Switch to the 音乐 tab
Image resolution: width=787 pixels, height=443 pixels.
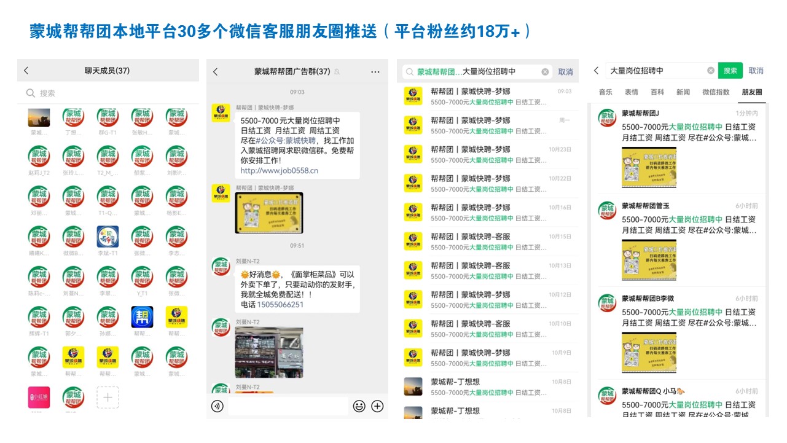[605, 92]
